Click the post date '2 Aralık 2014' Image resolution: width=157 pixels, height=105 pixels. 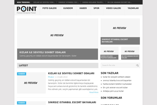click(62, 77)
